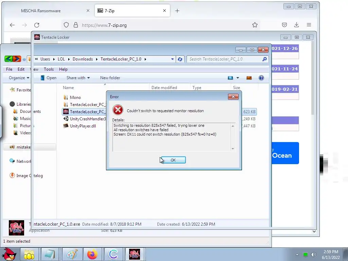348x261 pixels.
Task: Show hidden system tray icons
Action: click(x=297, y=255)
